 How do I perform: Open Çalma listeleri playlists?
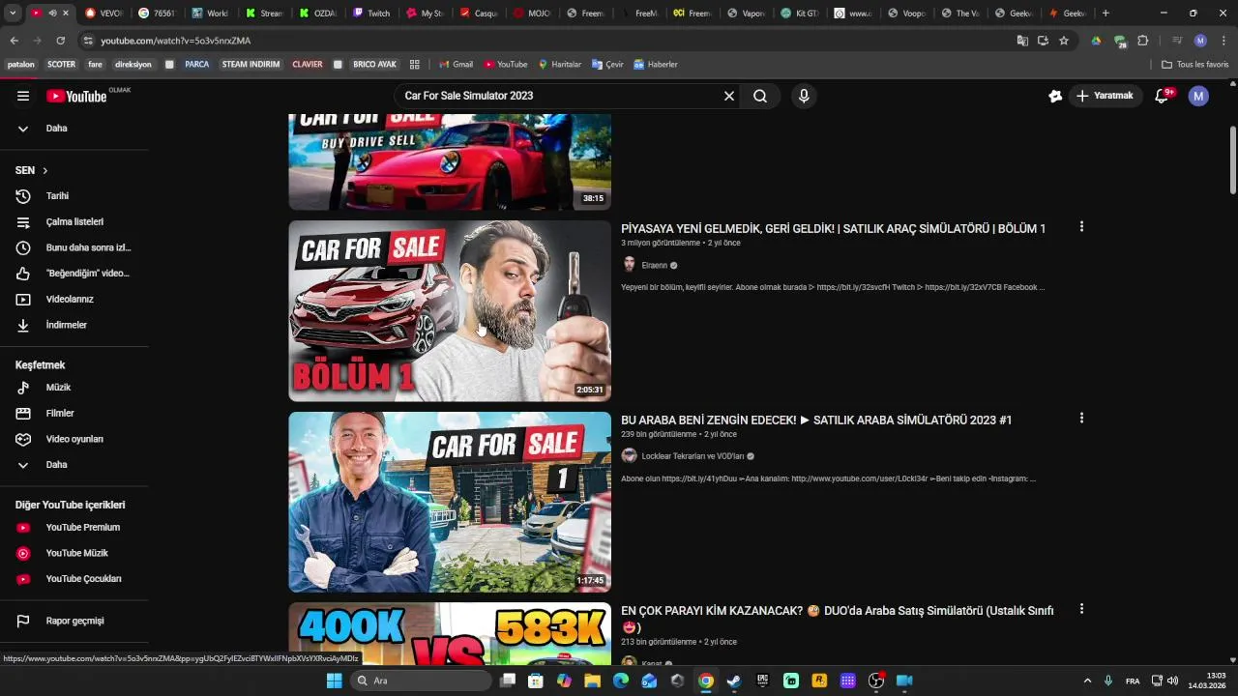[74, 222]
